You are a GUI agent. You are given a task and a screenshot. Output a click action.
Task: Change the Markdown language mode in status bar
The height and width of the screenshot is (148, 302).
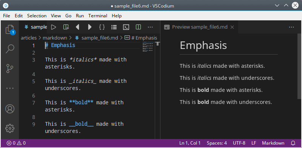[x=273, y=143]
